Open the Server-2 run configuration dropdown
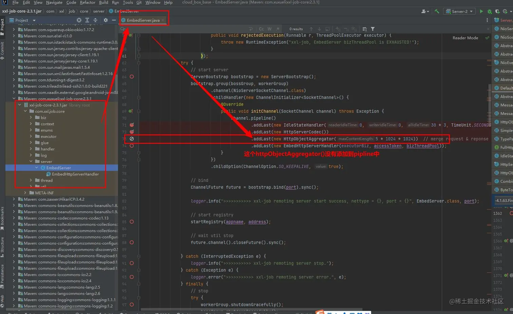The image size is (513, 314). click(460, 11)
